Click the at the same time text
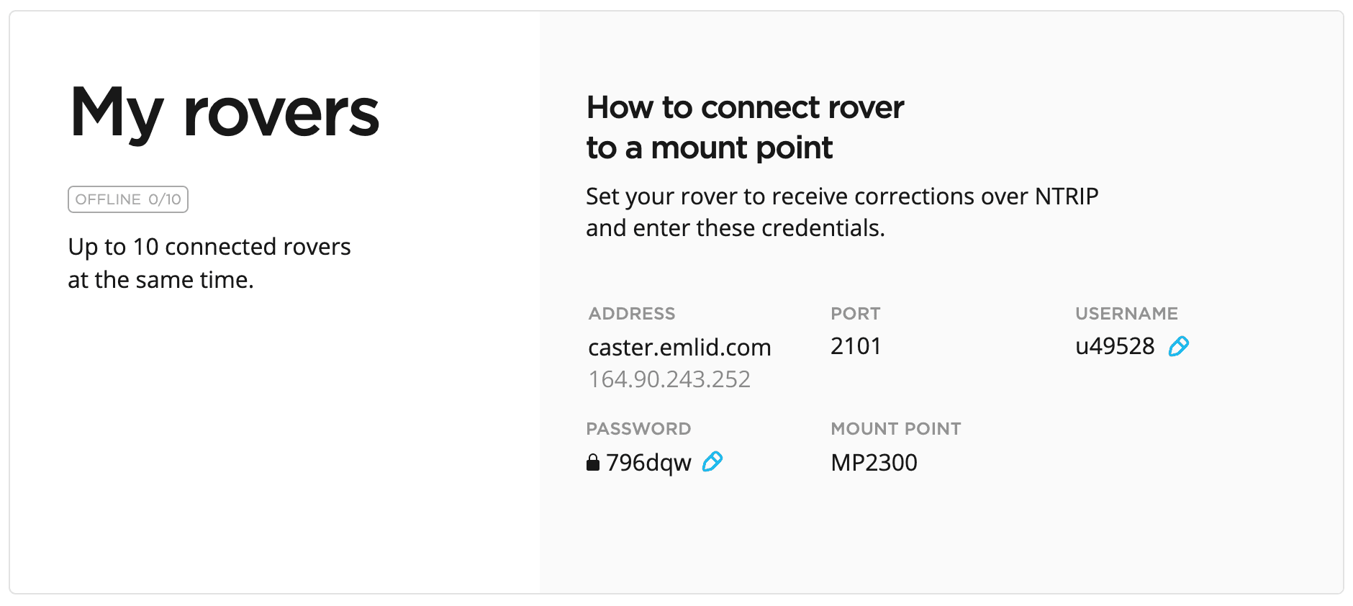This screenshot has width=1353, height=606. pyautogui.click(x=160, y=280)
